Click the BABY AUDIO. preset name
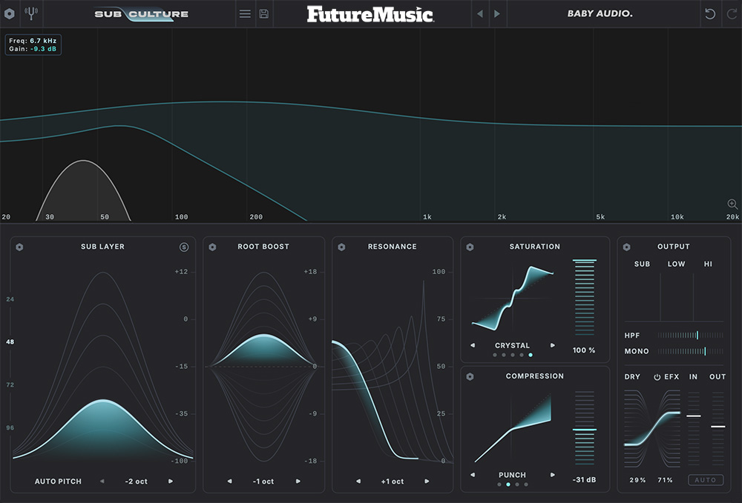The width and height of the screenshot is (742, 503). pos(600,13)
